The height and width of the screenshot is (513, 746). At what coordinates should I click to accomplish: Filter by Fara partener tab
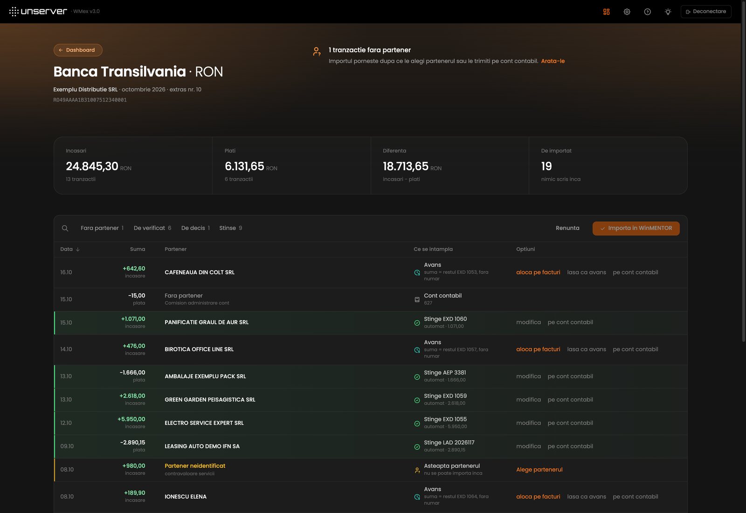102,228
